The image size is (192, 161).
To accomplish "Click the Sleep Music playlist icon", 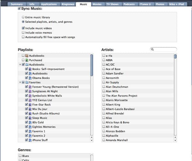I will (30, 118).
